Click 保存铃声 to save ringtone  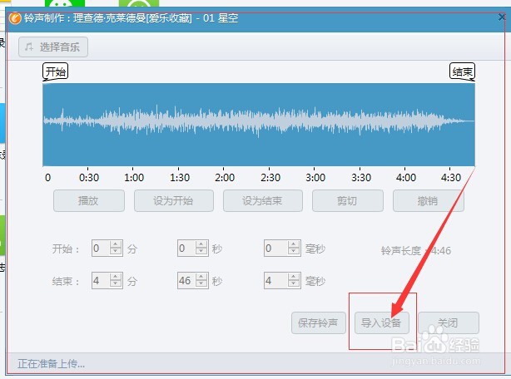(319, 322)
